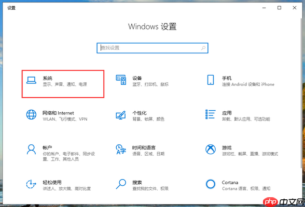Close the 设置 window
The width and height of the screenshot is (305, 207).
click(295, 8)
